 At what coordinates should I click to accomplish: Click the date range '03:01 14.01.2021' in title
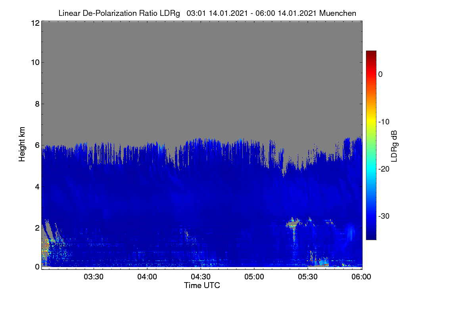pyautogui.click(x=217, y=13)
